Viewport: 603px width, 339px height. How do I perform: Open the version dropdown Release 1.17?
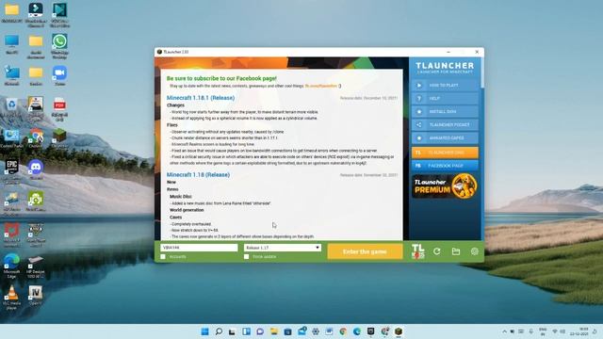tap(283, 248)
